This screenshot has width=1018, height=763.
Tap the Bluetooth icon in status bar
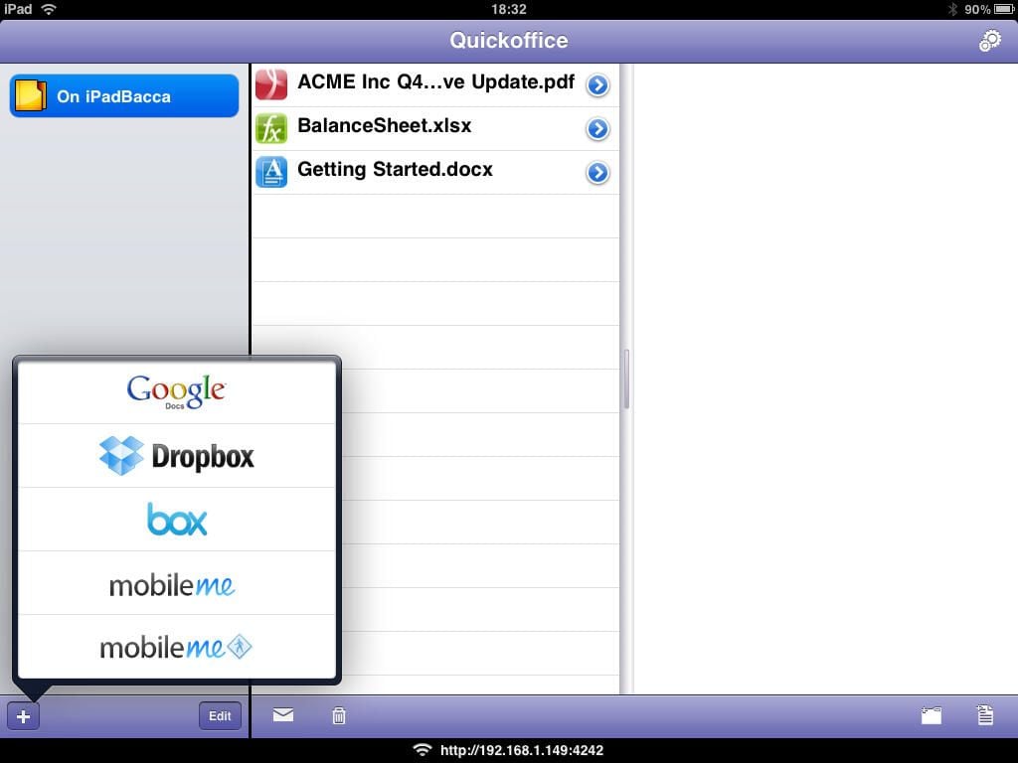[x=953, y=9]
